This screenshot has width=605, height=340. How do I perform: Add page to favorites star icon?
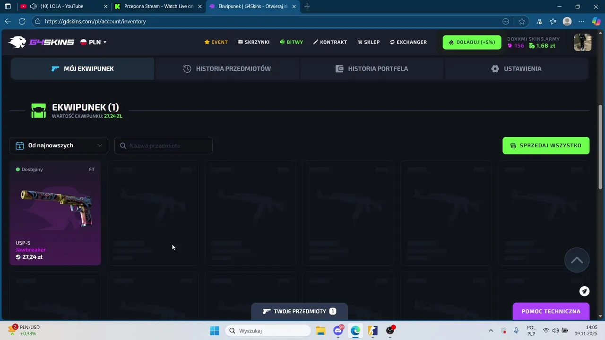click(x=522, y=21)
